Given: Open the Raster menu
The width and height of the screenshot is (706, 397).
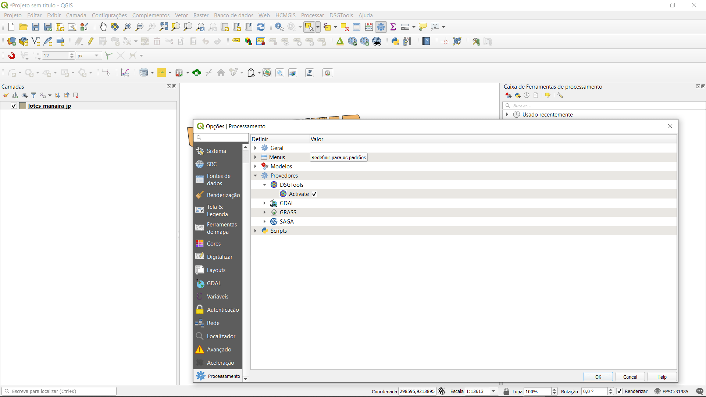Looking at the screenshot, I should pyautogui.click(x=200, y=15).
